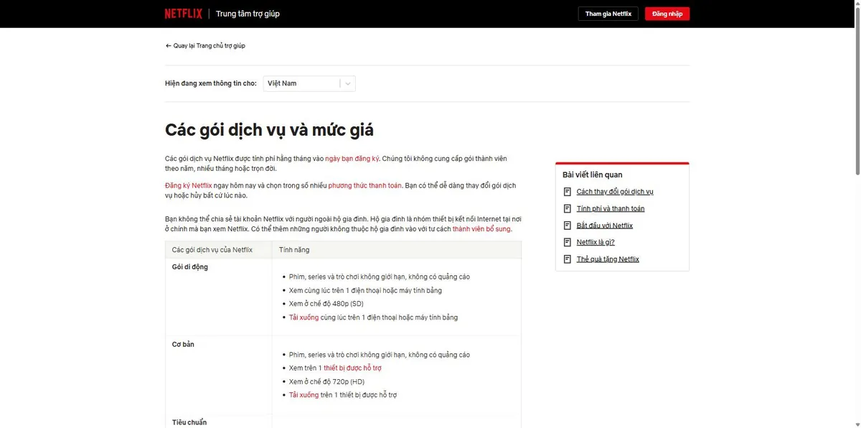Open the Việt Nam country selector

point(309,83)
